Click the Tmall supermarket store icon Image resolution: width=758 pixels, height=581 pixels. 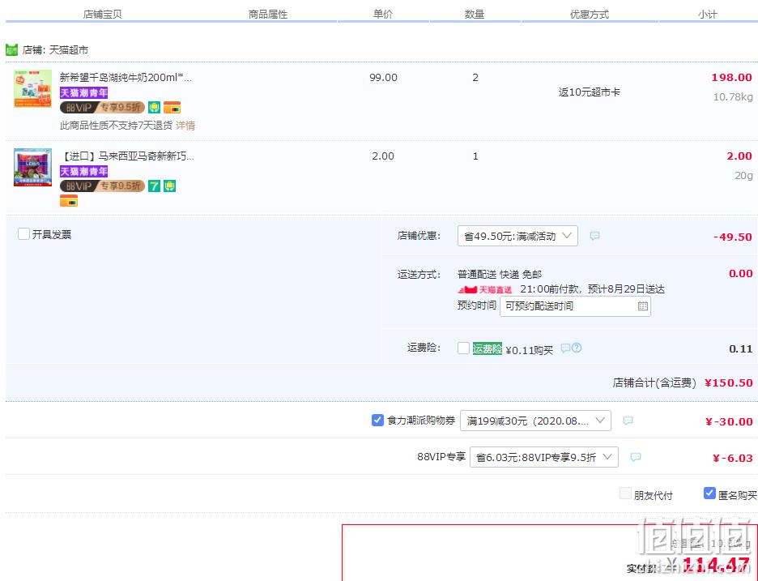pos(11,49)
